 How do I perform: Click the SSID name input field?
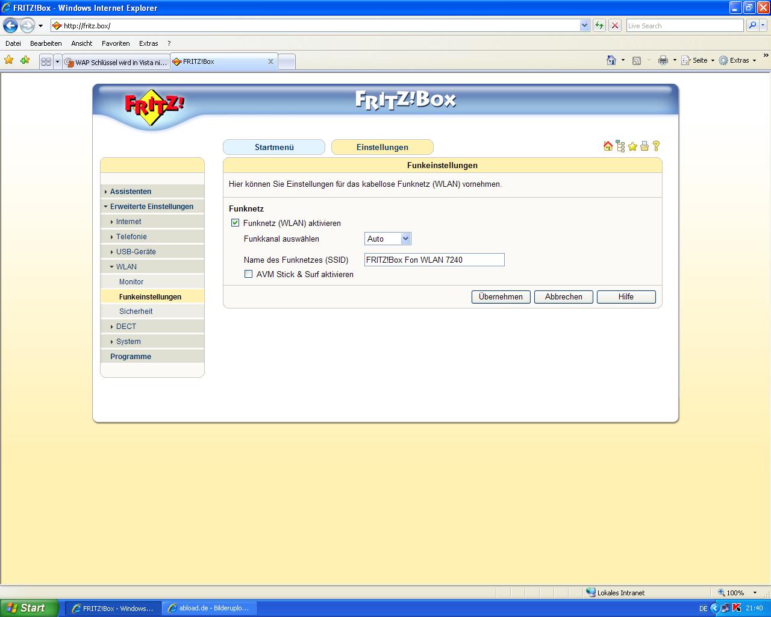(x=434, y=260)
